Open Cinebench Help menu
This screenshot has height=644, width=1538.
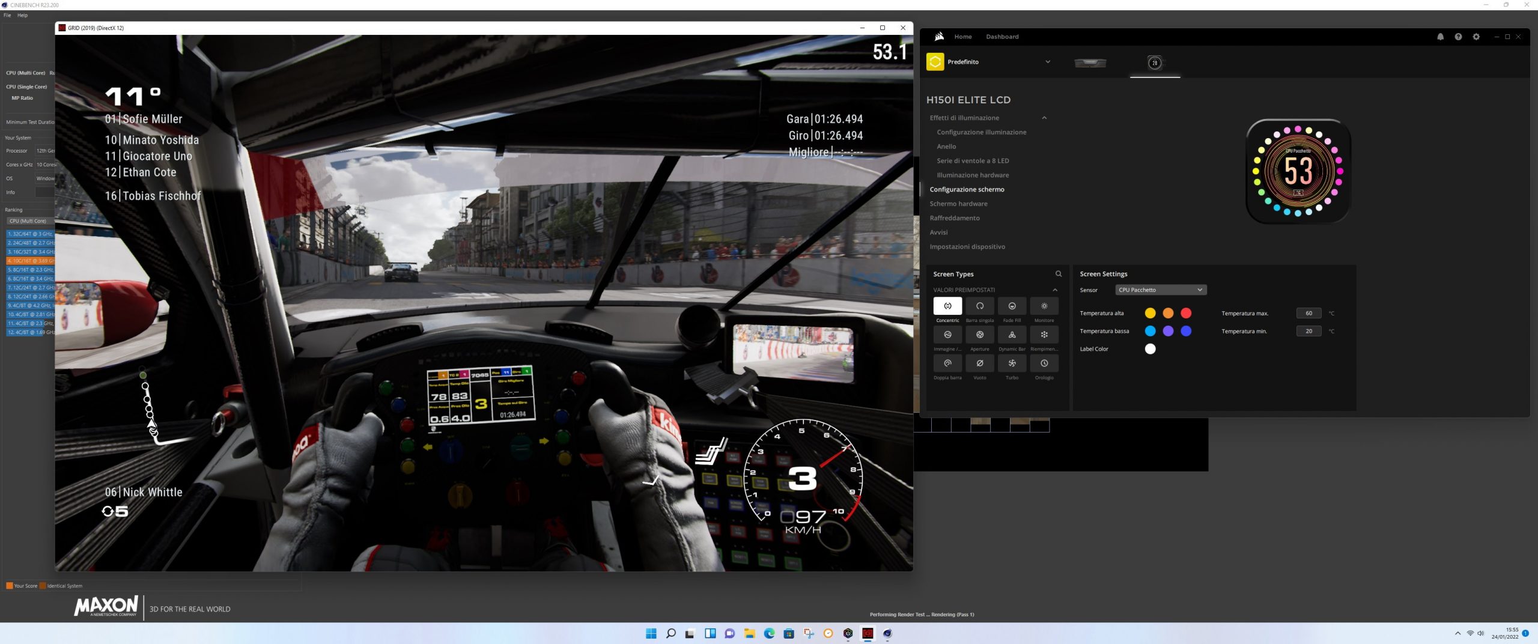click(22, 15)
